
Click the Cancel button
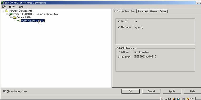151,91
